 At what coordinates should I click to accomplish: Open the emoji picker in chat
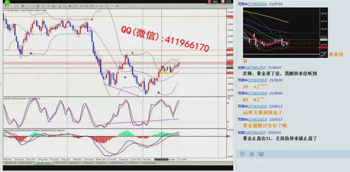pyautogui.click(x=242, y=154)
